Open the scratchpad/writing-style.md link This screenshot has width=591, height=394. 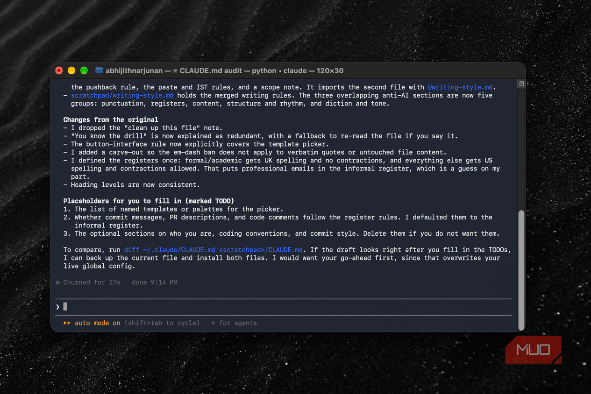click(x=122, y=95)
